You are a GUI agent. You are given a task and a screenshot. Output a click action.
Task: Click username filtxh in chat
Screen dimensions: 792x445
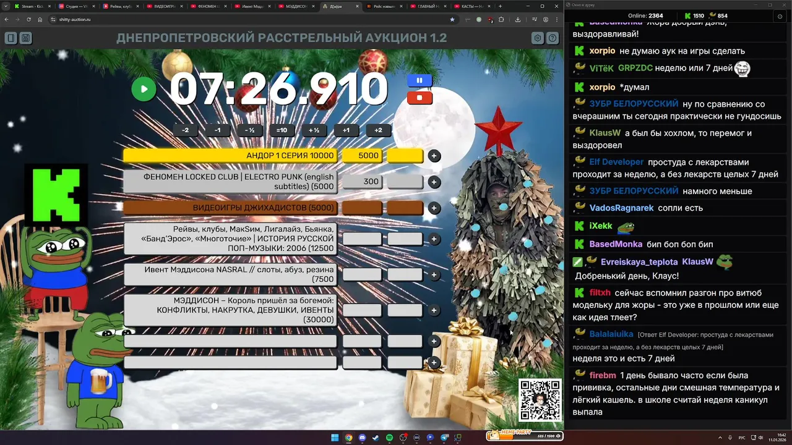600,293
